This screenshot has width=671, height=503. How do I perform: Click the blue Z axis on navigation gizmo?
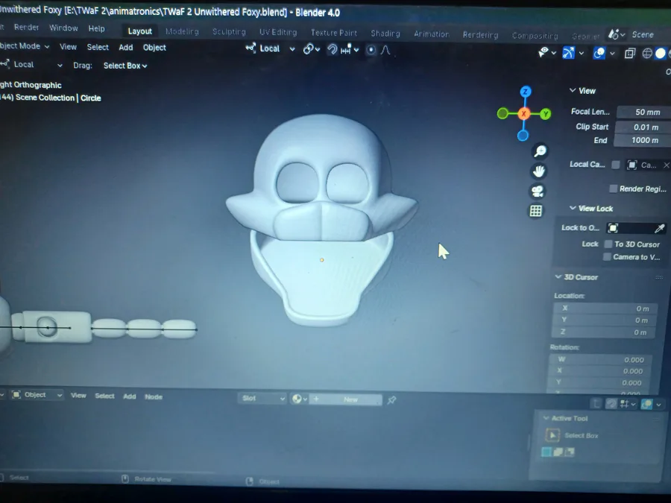(526, 92)
